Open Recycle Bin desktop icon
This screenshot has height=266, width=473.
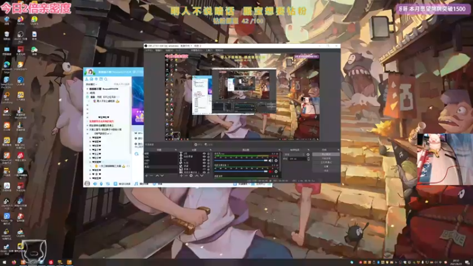[7, 35]
